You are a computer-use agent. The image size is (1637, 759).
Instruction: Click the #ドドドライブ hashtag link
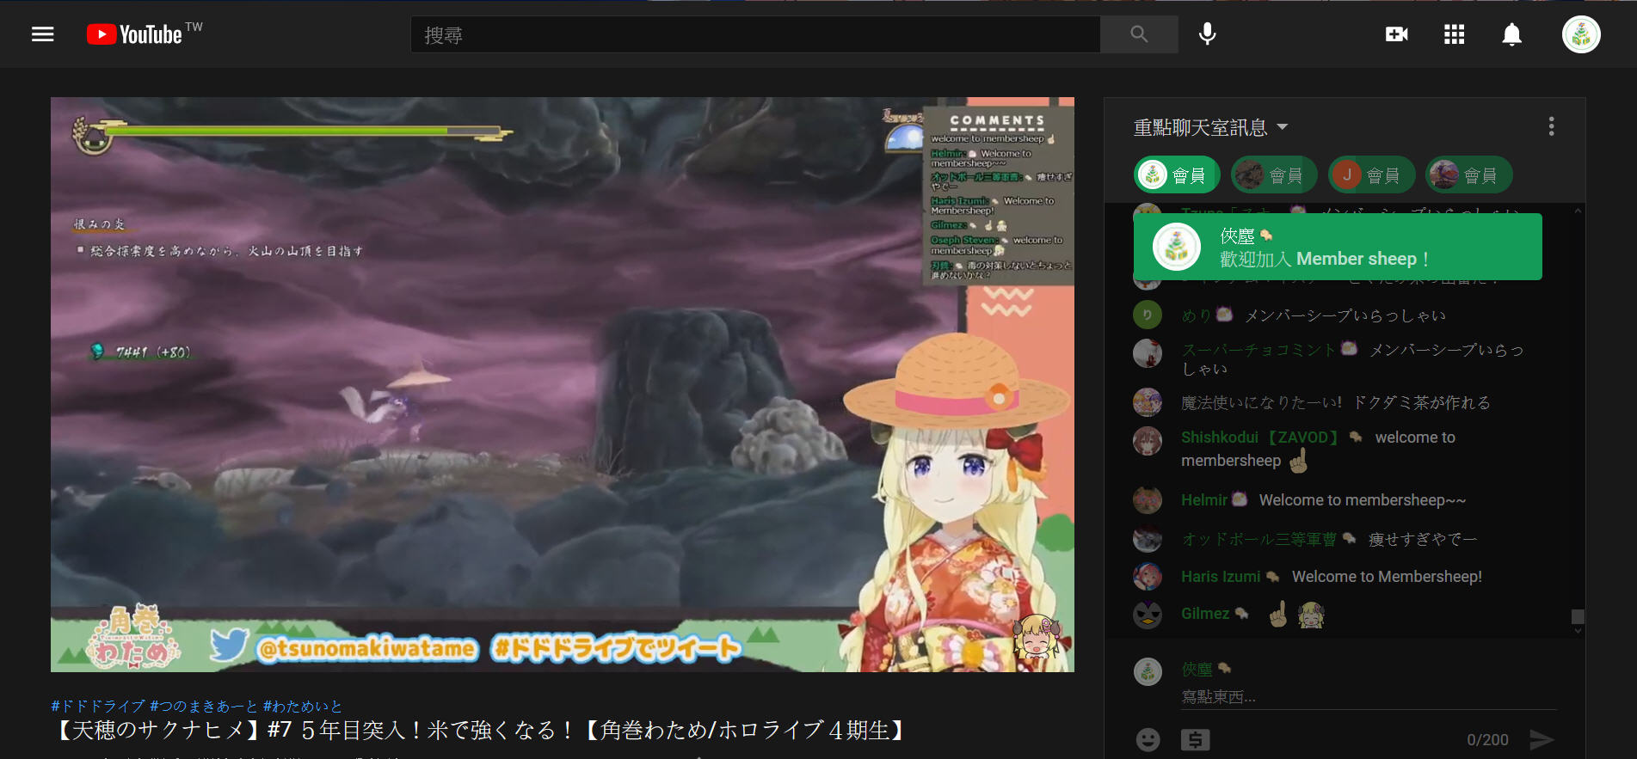click(98, 706)
